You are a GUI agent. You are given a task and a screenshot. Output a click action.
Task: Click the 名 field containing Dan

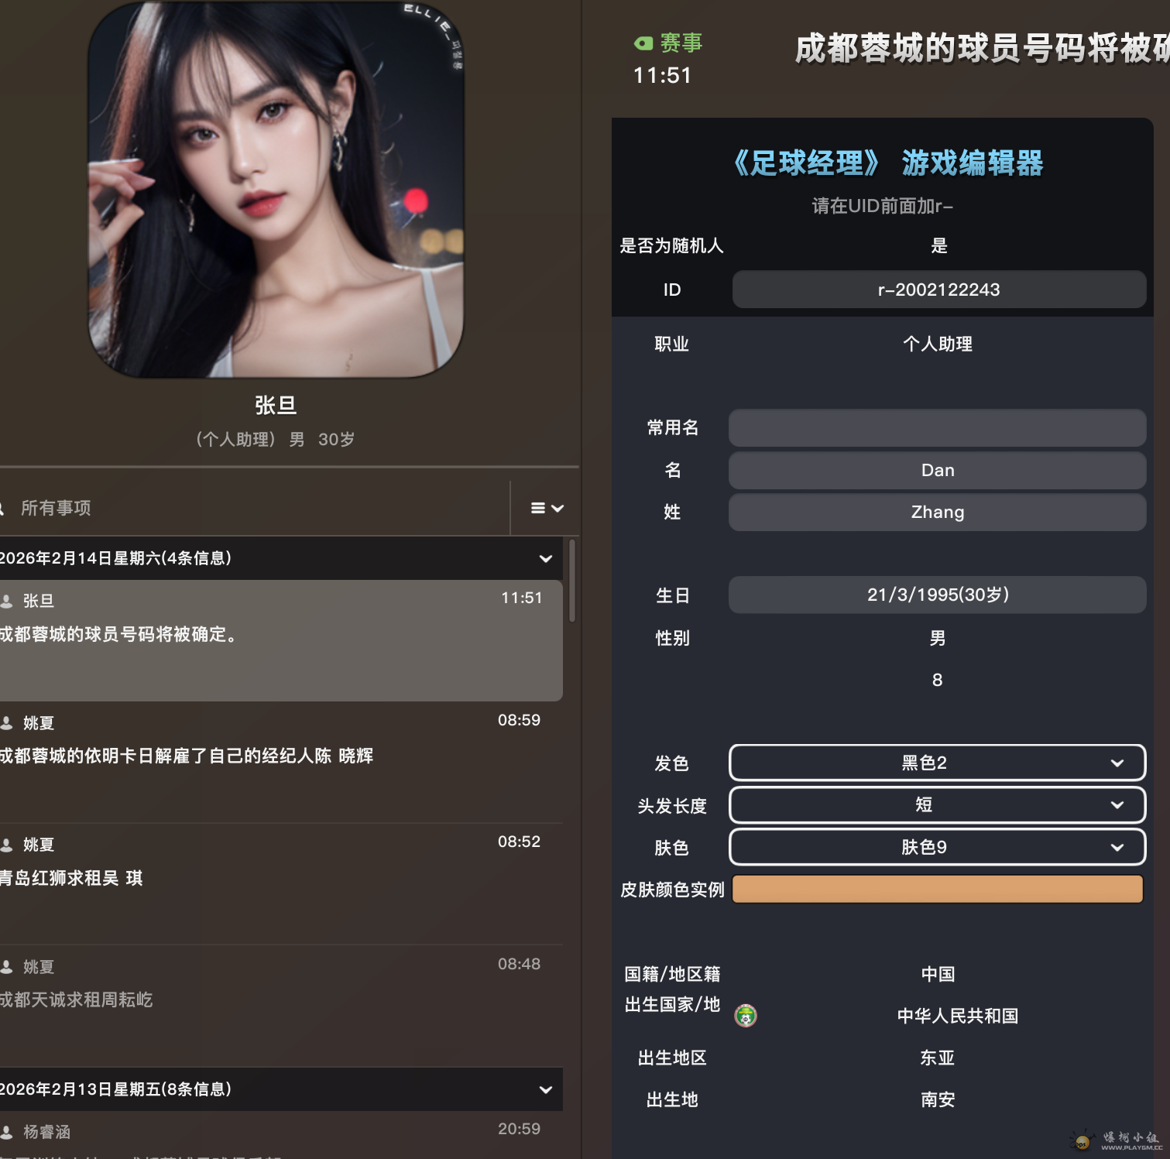(x=938, y=470)
